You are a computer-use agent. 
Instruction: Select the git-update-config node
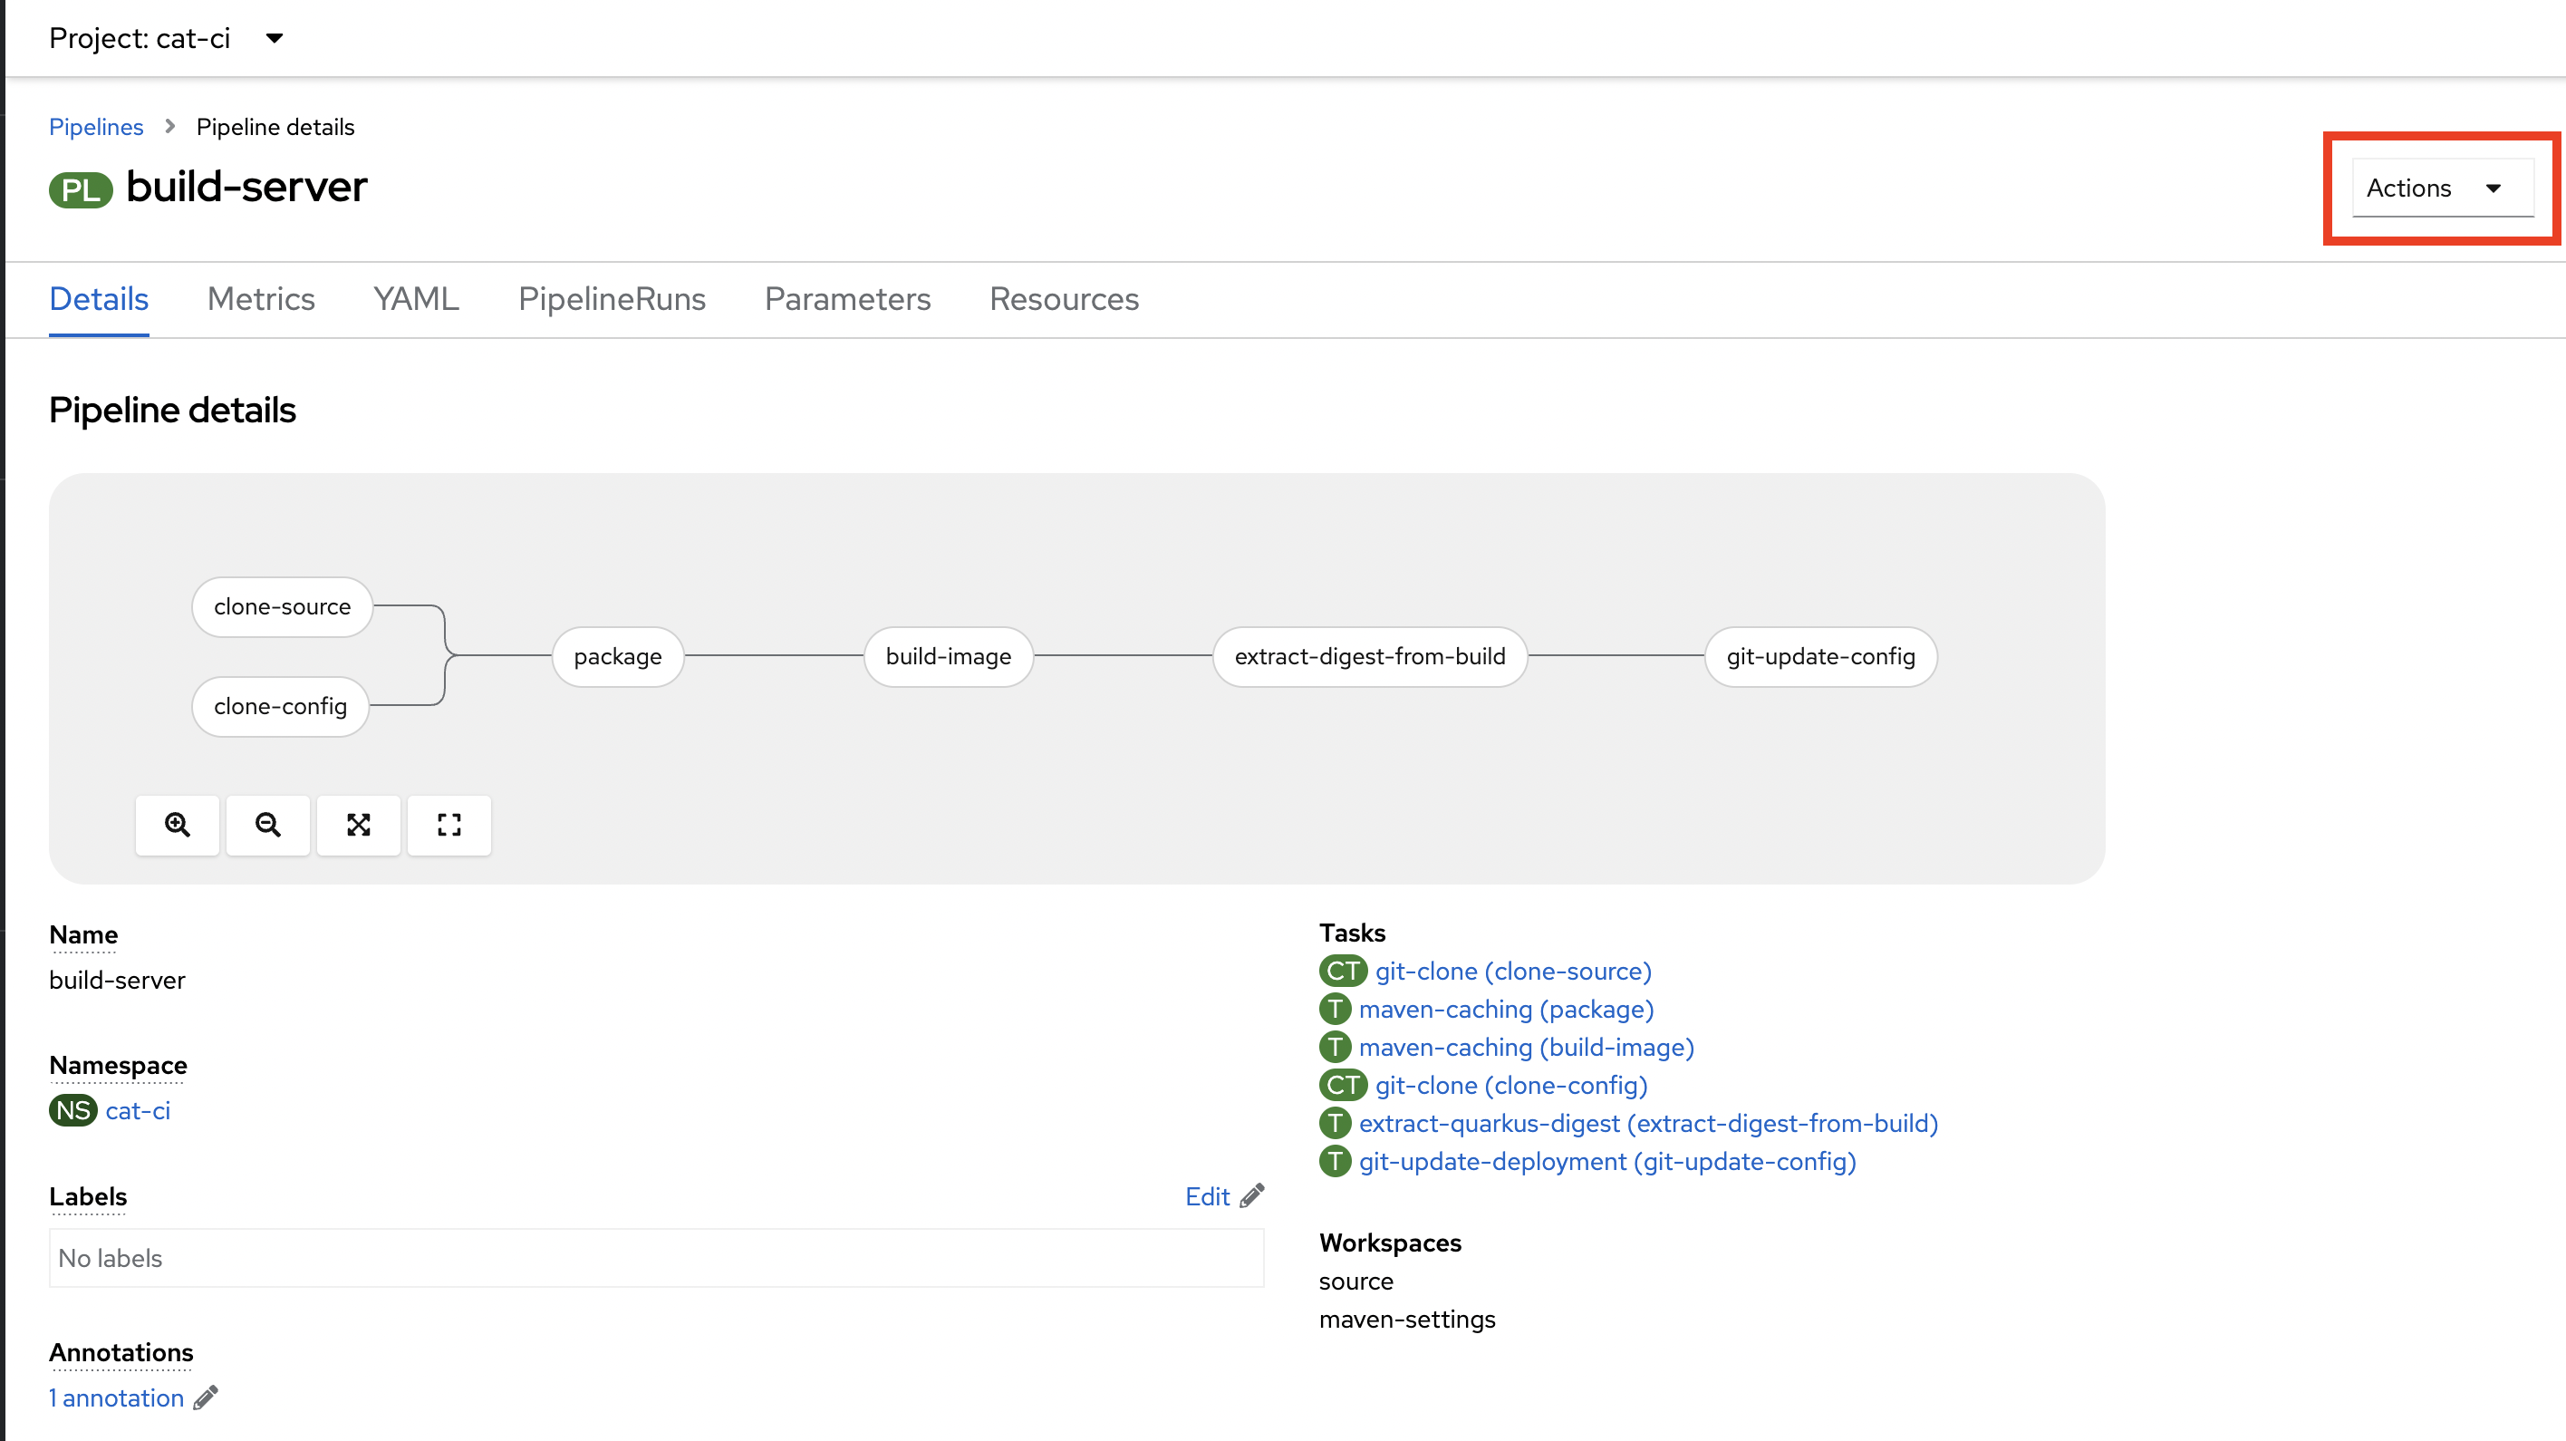[1821, 656]
